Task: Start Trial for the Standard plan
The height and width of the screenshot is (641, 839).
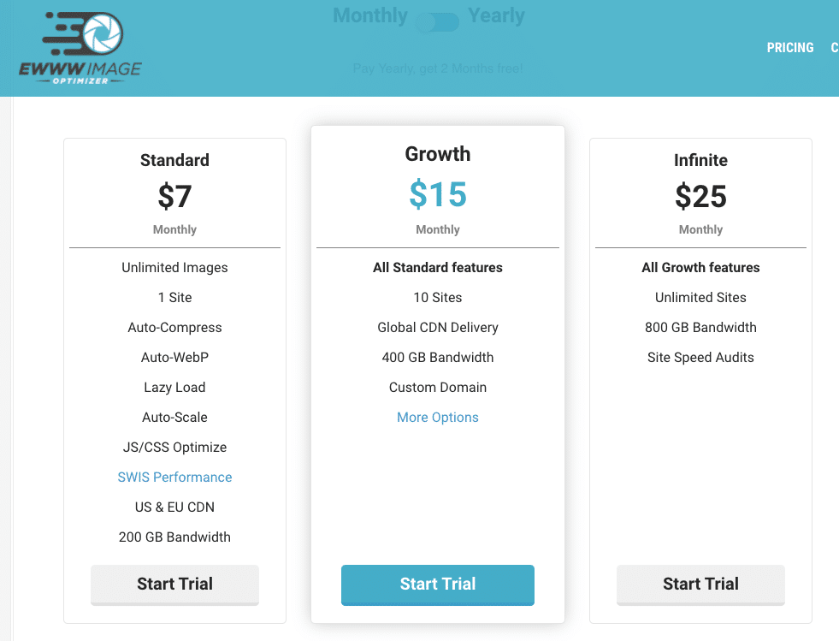Action: (x=175, y=585)
